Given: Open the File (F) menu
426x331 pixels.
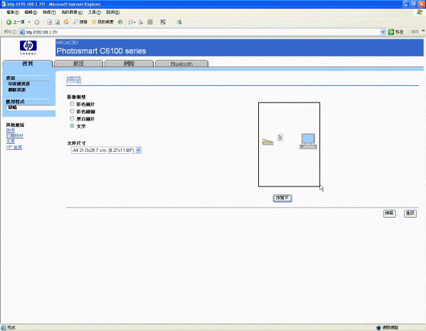Looking at the screenshot, I should (x=13, y=12).
